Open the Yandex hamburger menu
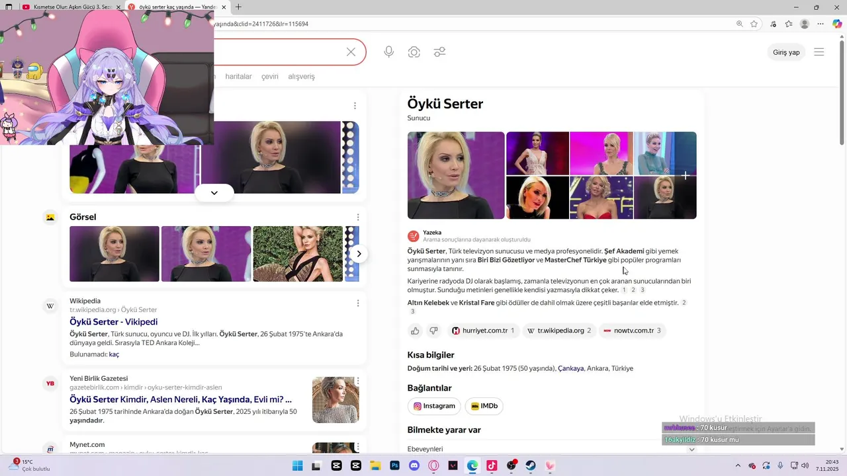Image resolution: width=847 pixels, height=476 pixels. click(x=819, y=52)
